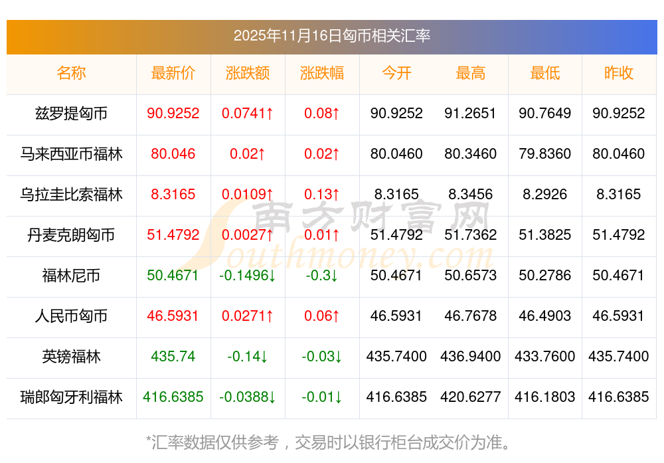Click the percent change -0.3↓
Screen dimensions: 664x463
tap(322, 276)
